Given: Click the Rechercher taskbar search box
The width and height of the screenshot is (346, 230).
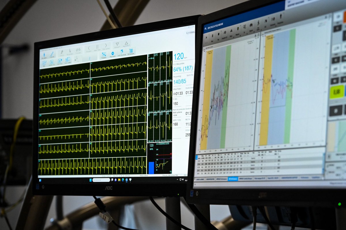Looking at the screenshot, I should (101, 180).
